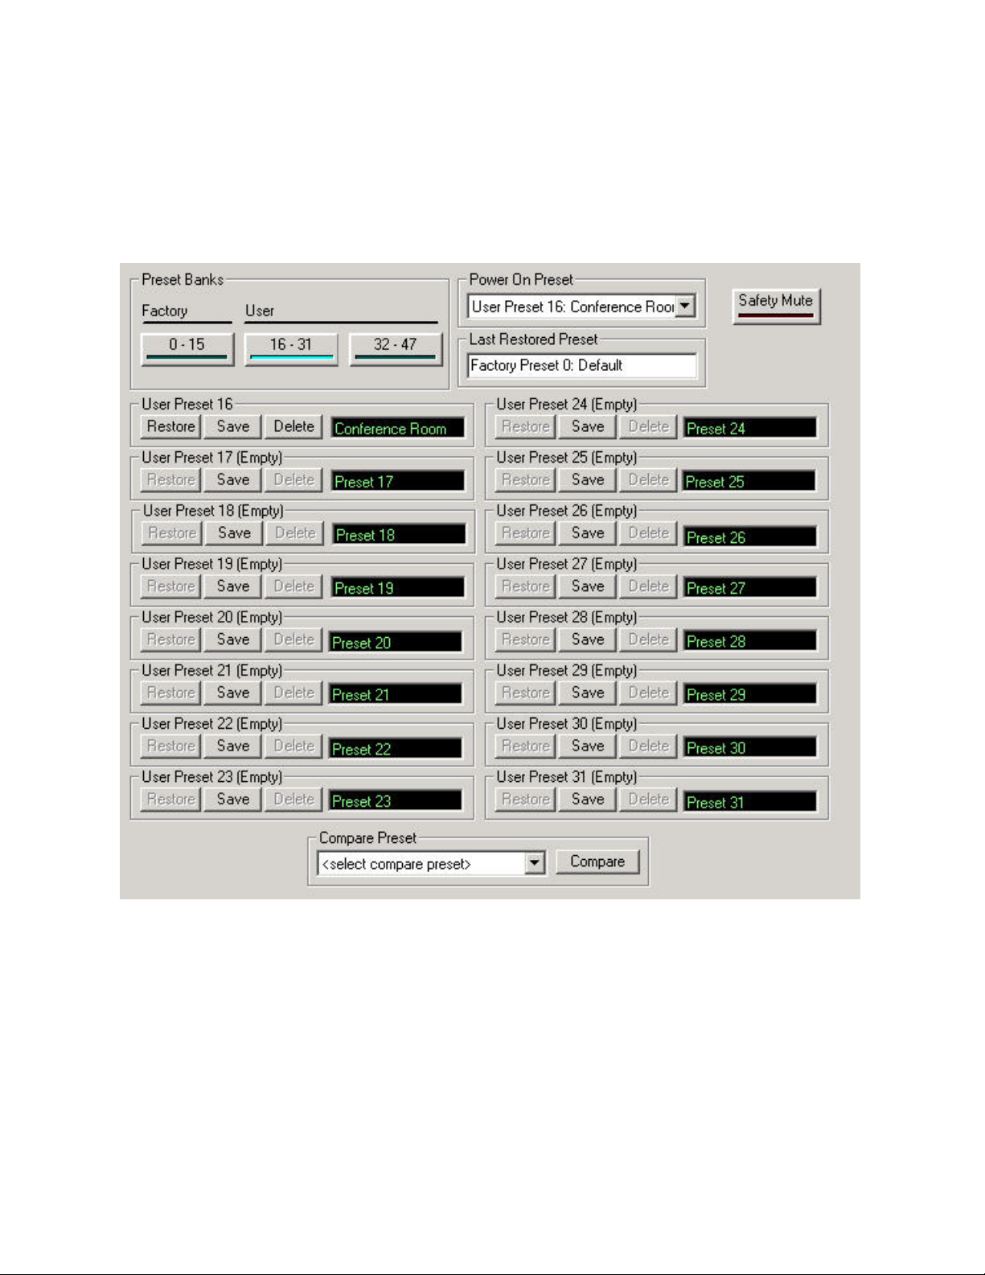This screenshot has height=1275, width=985.
Task: Save to User Preset 21
Action: point(233,693)
